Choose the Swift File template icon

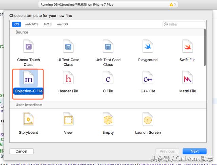(x=188, y=46)
